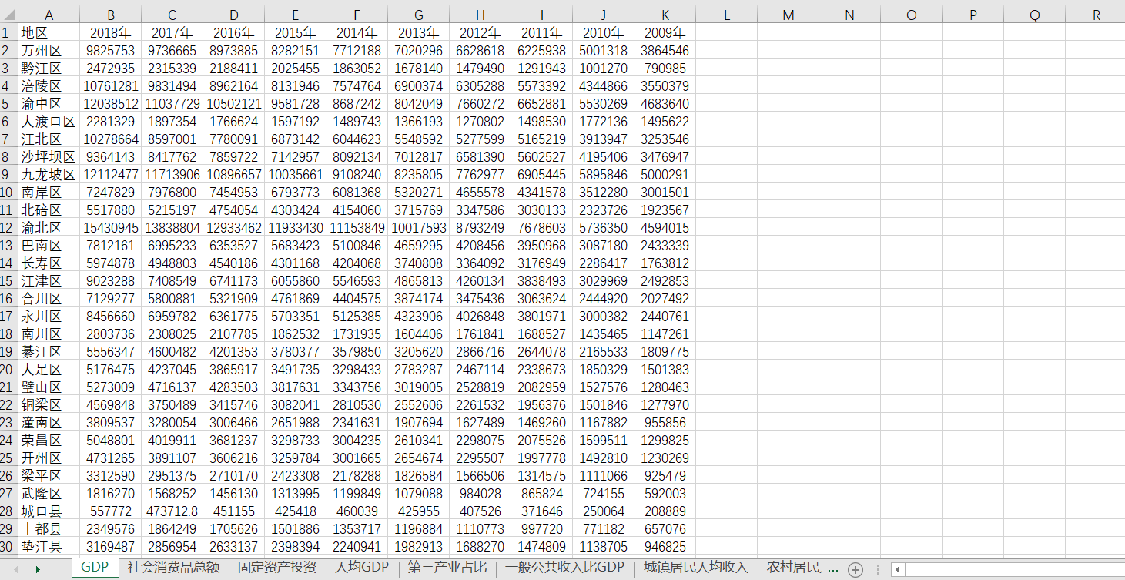Screen dimensions: 1125x580
Task: Select row 1 header
Action: pos(8,33)
